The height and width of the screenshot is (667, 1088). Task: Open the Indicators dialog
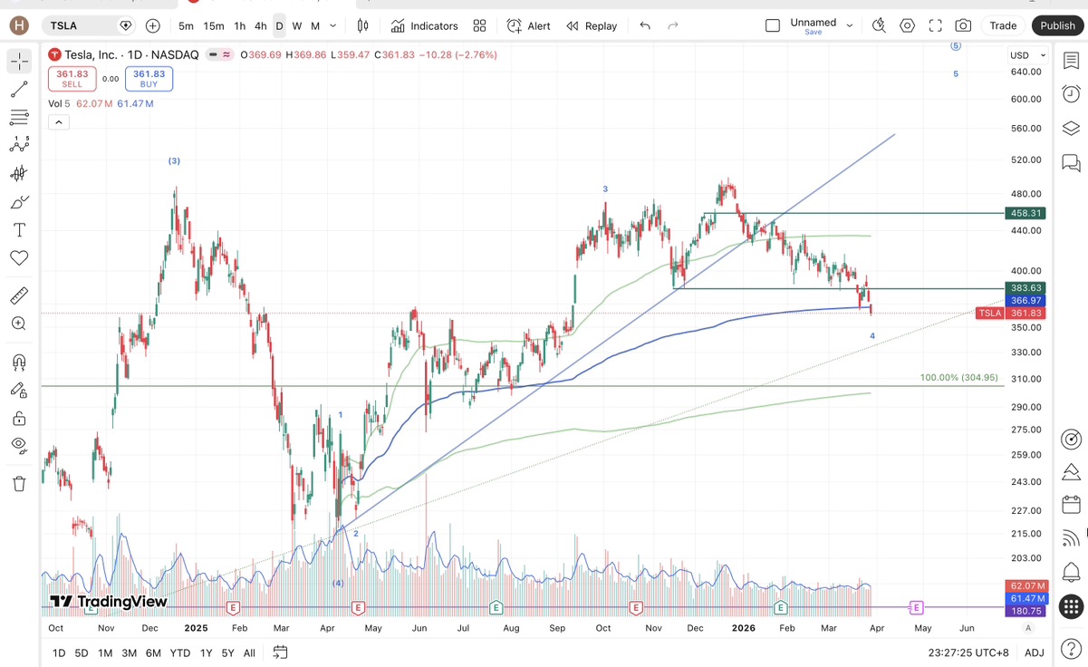[x=424, y=25]
